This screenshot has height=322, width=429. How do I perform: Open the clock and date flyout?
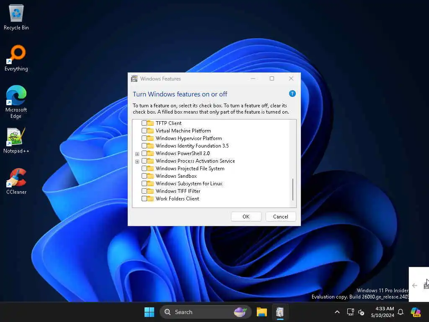pyautogui.click(x=382, y=312)
